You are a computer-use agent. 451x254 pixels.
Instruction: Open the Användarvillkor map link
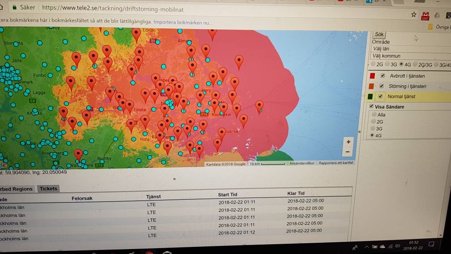(x=302, y=163)
